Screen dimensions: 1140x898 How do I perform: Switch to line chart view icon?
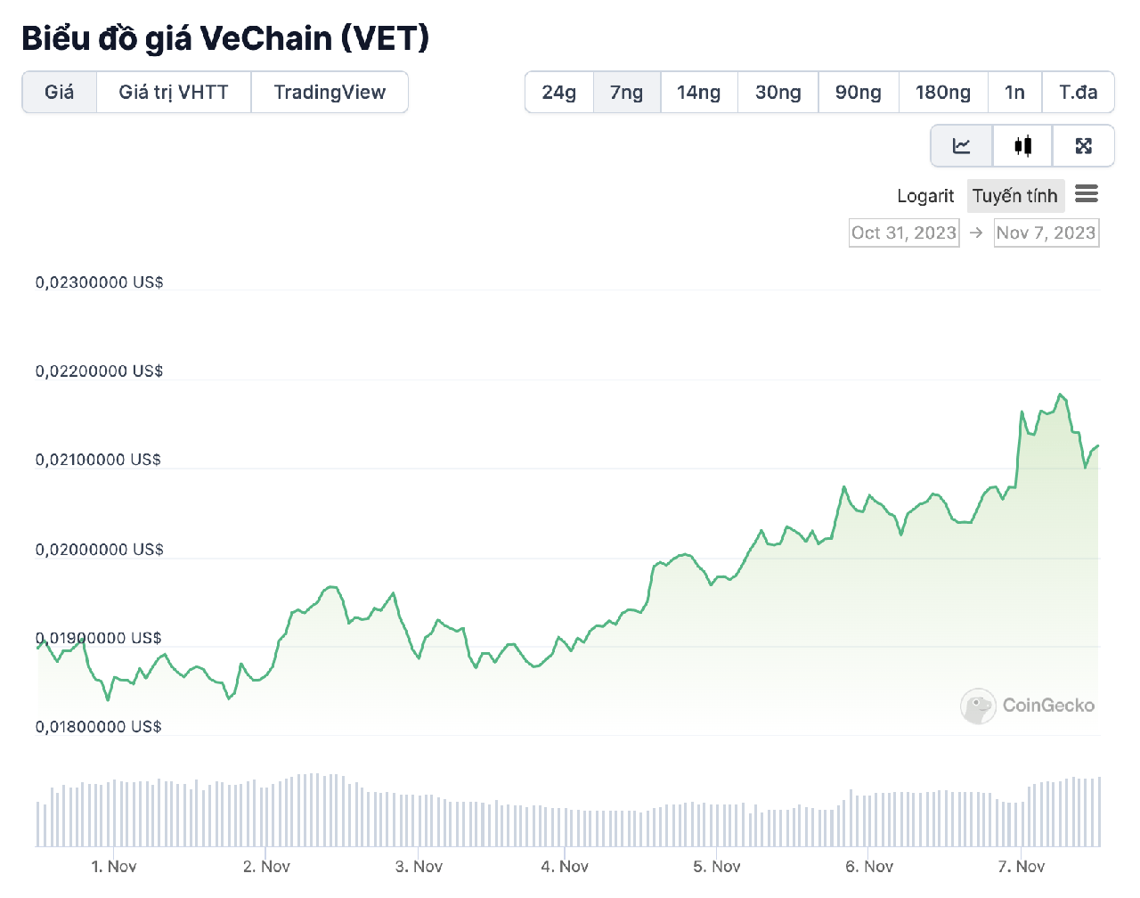tap(961, 146)
